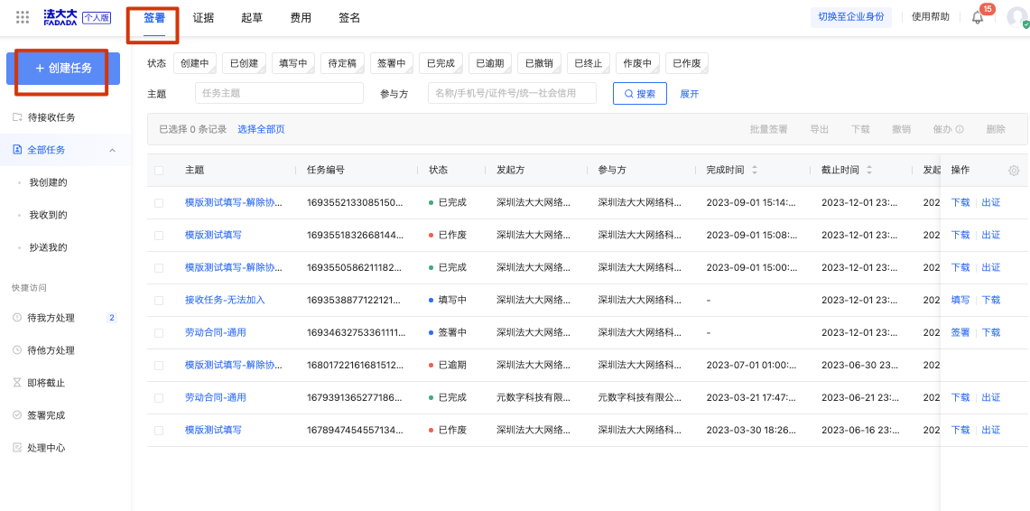Click the help icon beside 催办
Screen dimensions: 1030x511
click(x=960, y=129)
